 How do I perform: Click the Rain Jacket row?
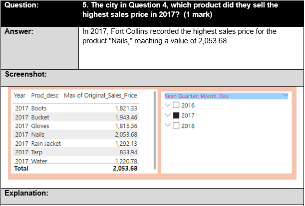point(46,144)
